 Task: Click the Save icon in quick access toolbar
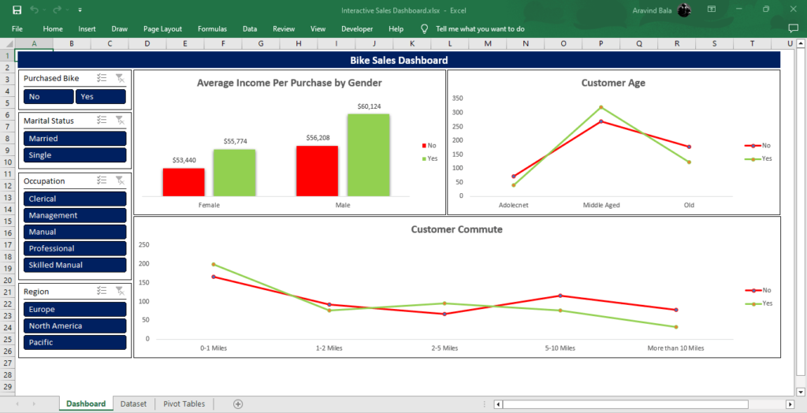tap(17, 9)
